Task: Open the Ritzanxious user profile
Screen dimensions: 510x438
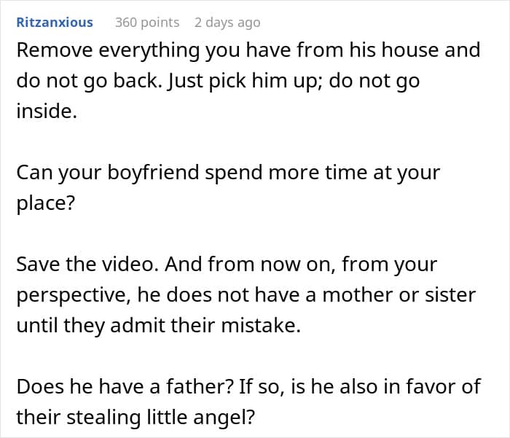Action: (55, 22)
